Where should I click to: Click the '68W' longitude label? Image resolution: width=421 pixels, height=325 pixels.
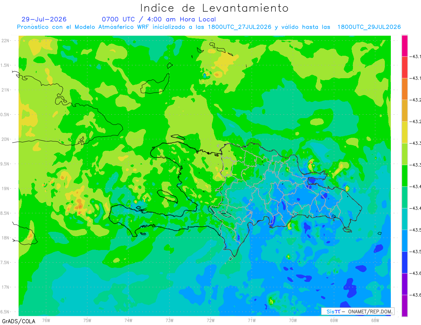375,320
